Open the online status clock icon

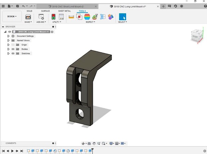(182, 6)
